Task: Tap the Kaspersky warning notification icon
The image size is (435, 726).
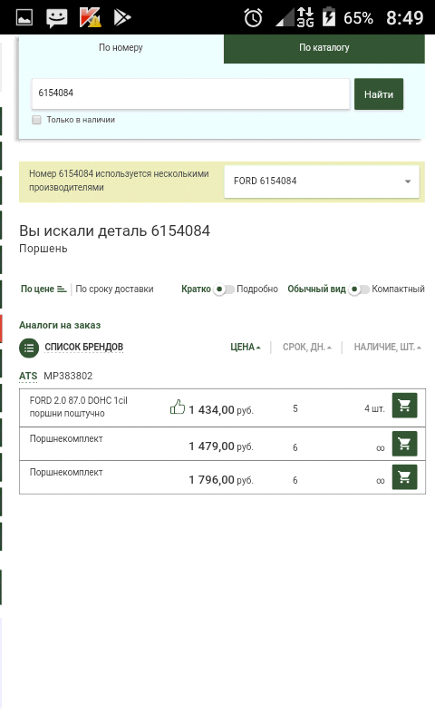Action: point(90,17)
